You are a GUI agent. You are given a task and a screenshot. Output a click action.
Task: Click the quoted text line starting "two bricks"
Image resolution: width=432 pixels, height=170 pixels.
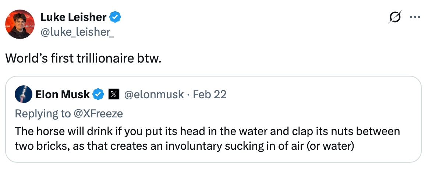(184, 146)
